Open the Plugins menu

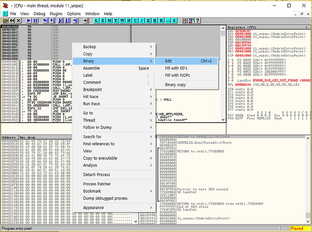[56, 14]
